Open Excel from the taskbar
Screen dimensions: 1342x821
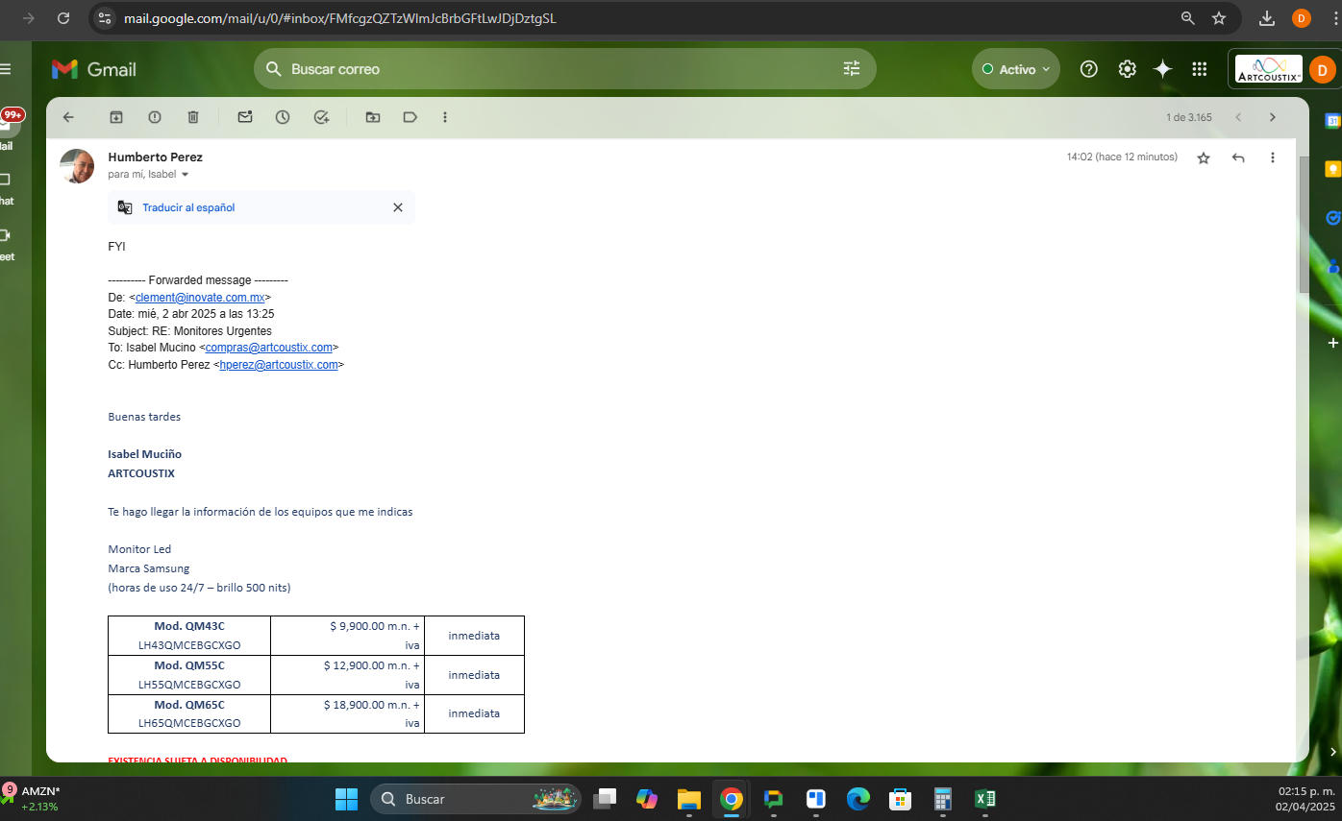[x=985, y=799]
